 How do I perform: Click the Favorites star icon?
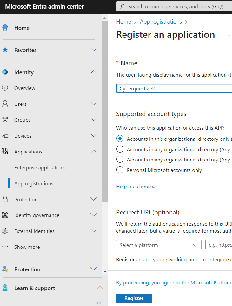[5, 50]
